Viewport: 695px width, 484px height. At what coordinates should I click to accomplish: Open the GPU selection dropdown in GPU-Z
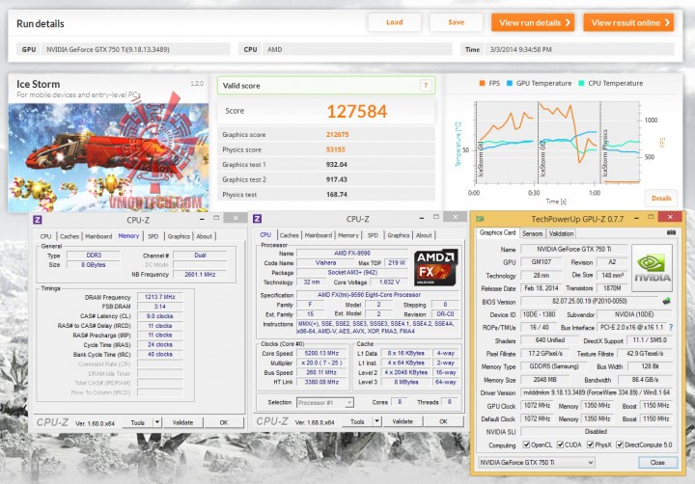(x=537, y=462)
